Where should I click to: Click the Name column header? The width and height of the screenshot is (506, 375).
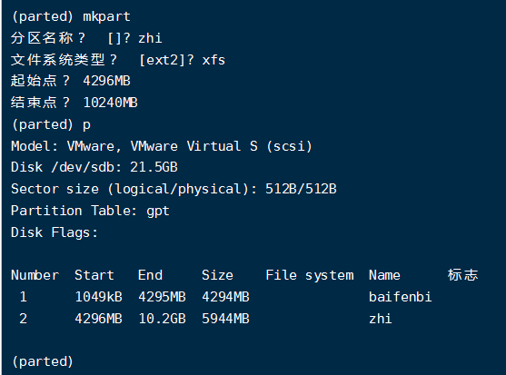[384, 275]
